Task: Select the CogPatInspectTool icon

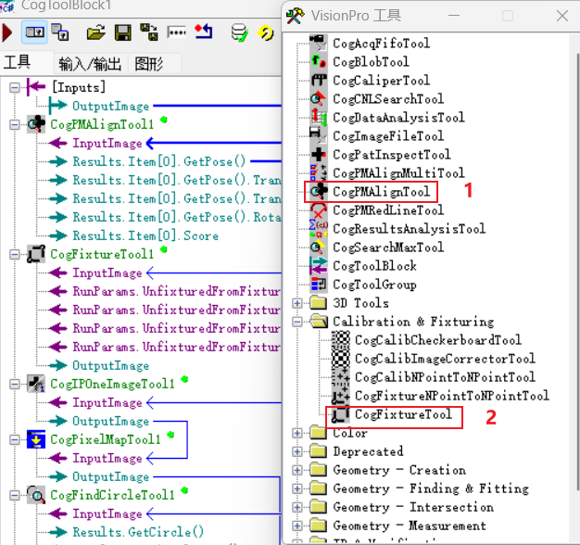Action: coord(318,154)
